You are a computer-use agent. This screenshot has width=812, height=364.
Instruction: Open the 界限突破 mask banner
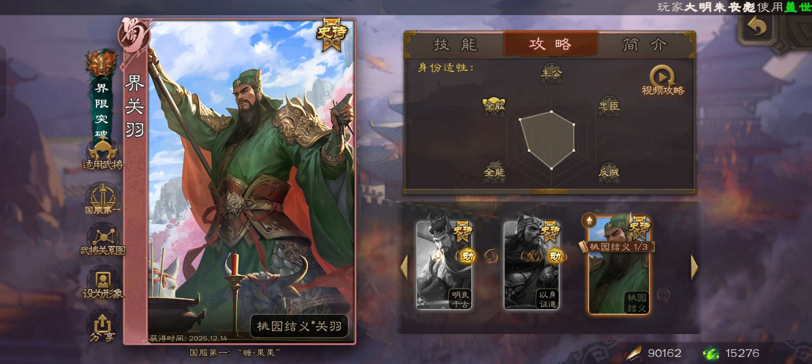point(102,95)
